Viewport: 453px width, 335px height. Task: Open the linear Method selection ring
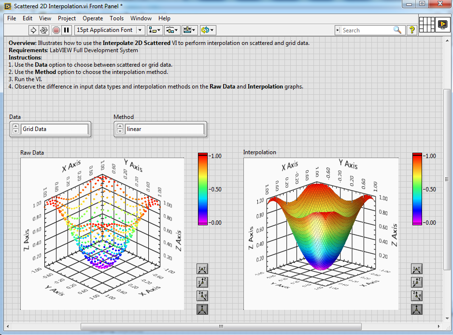pyautogui.click(x=164, y=129)
